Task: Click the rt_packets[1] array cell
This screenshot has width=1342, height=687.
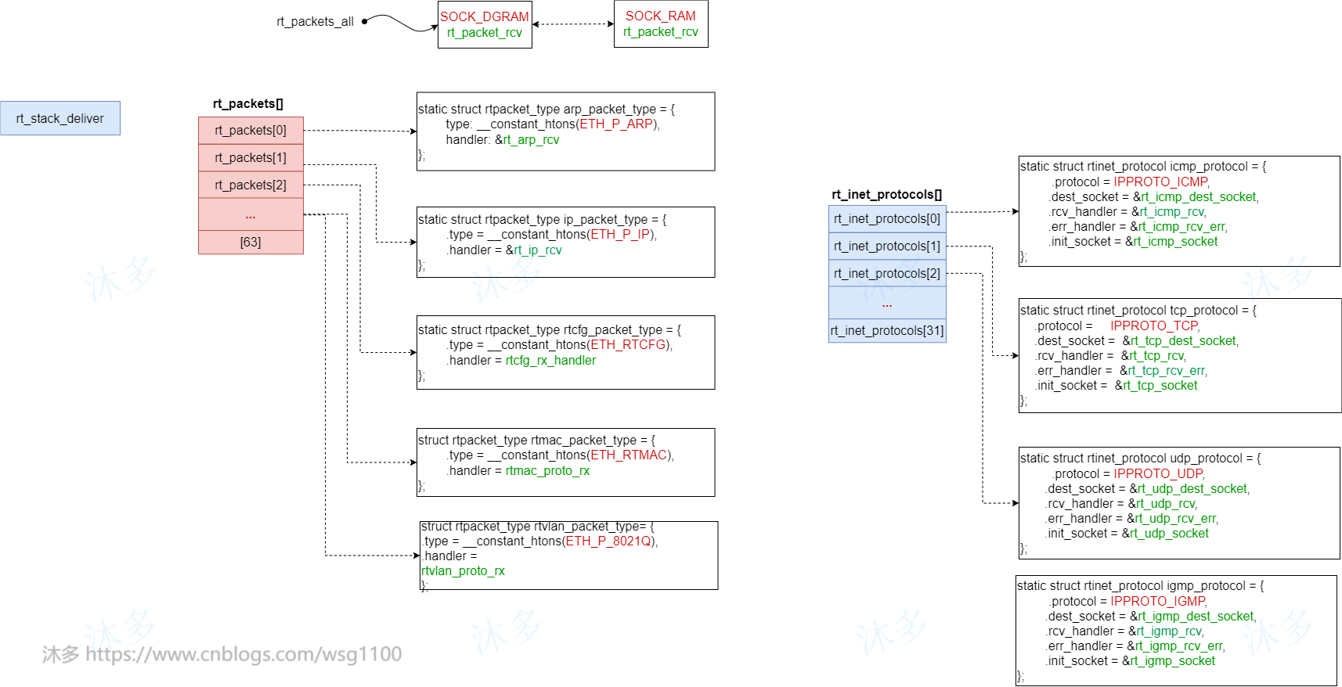Action: click(251, 158)
